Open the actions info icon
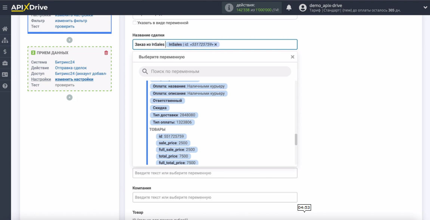430x220 pixels. point(229,8)
